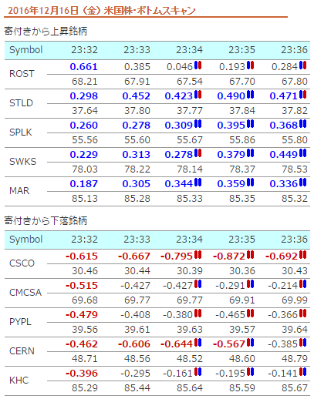The height and width of the screenshot is (399, 314).
Task: Click candlestick icon beside SPLK 0.309
Action: click(198, 124)
